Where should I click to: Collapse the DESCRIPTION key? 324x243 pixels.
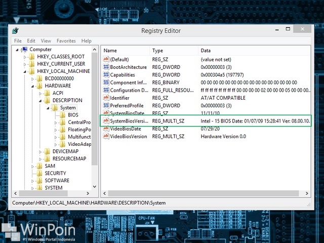(40, 101)
